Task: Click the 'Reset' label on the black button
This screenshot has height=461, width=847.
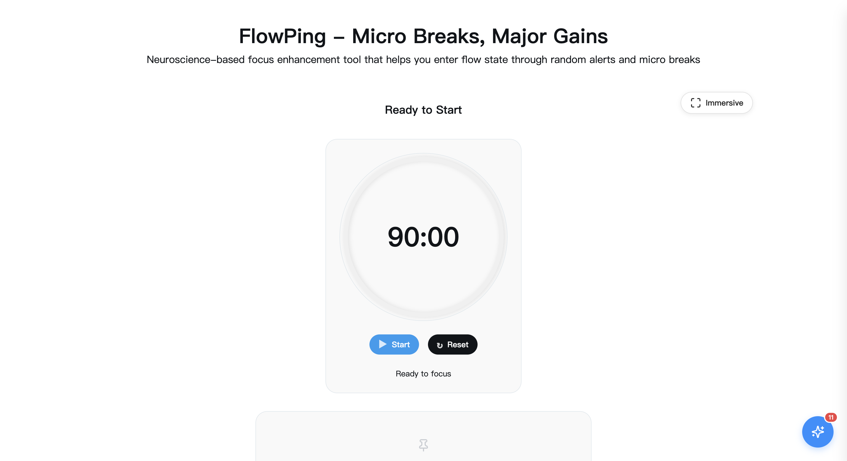Action: coord(458,344)
